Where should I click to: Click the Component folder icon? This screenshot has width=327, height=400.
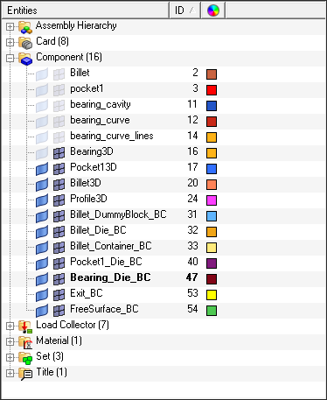coord(25,59)
